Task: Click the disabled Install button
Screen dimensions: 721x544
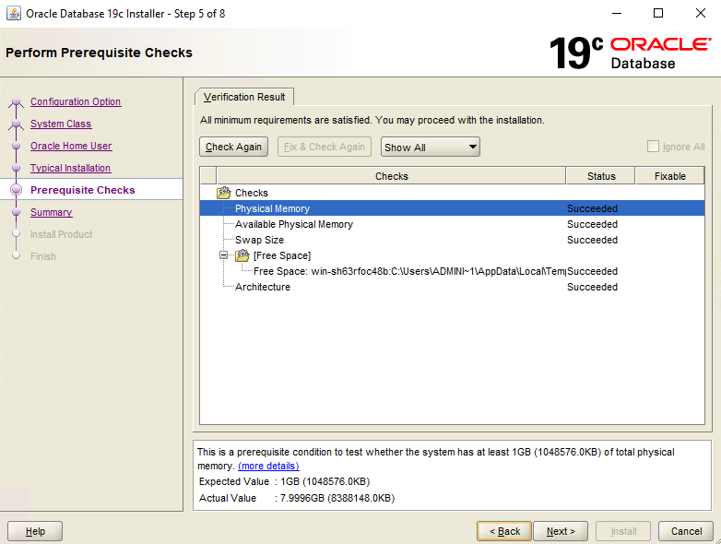Action: pyautogui.click(x=623, y=531)
